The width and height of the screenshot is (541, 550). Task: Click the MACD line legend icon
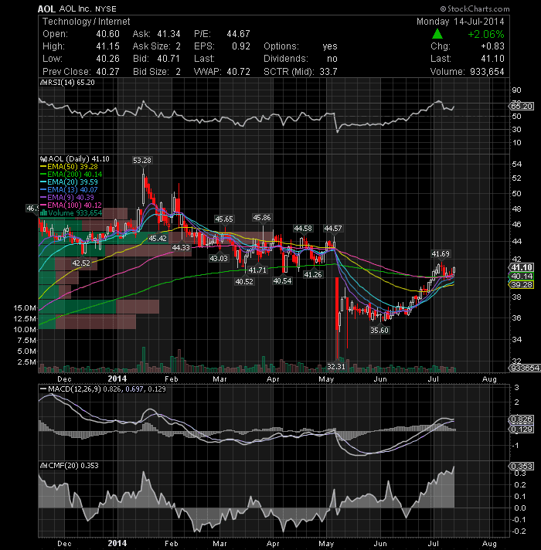(43, 389)
